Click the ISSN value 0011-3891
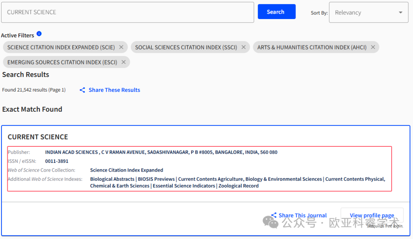The height and width of the screenshot is (239, 413). coord(57,161)
